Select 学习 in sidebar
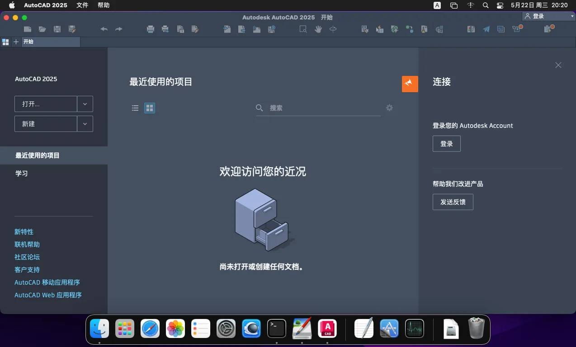 coord(54,173)
